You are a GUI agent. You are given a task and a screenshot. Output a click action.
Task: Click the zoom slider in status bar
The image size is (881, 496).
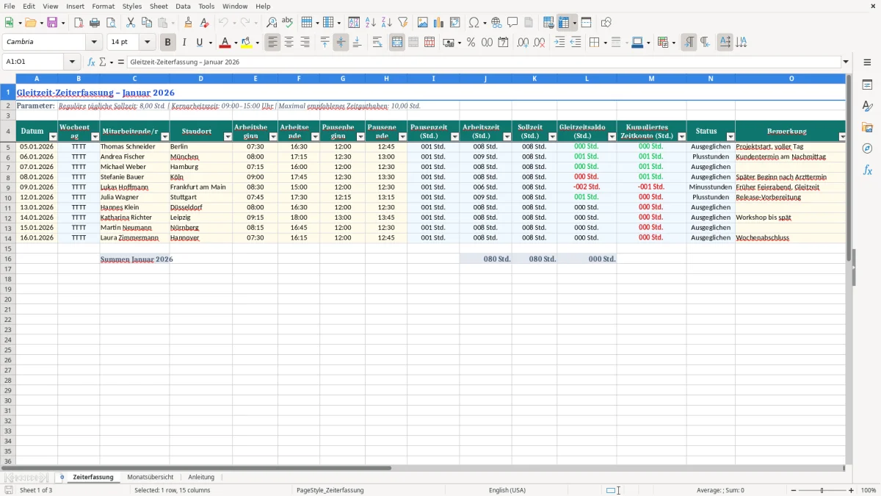click(x=822, y=490)
